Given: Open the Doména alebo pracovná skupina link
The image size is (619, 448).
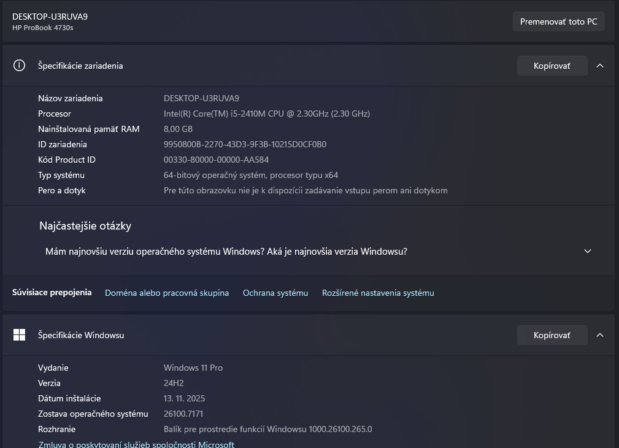Looking at the screenshot, I should click(x=167, y=293).
